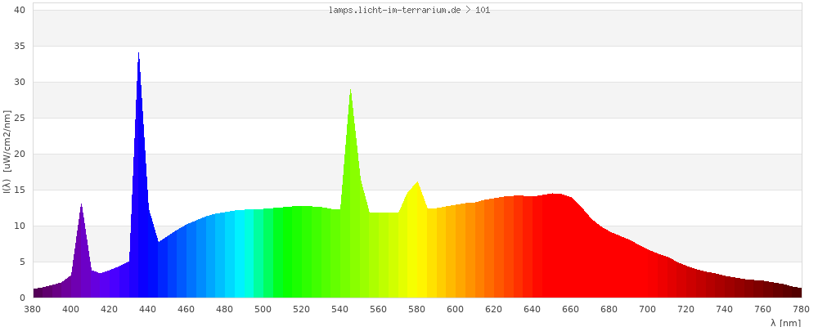The width and height of the screenshot is (818, 327).
Task: Click the 780 tick on the x-axis
Action: click(801, 309)
